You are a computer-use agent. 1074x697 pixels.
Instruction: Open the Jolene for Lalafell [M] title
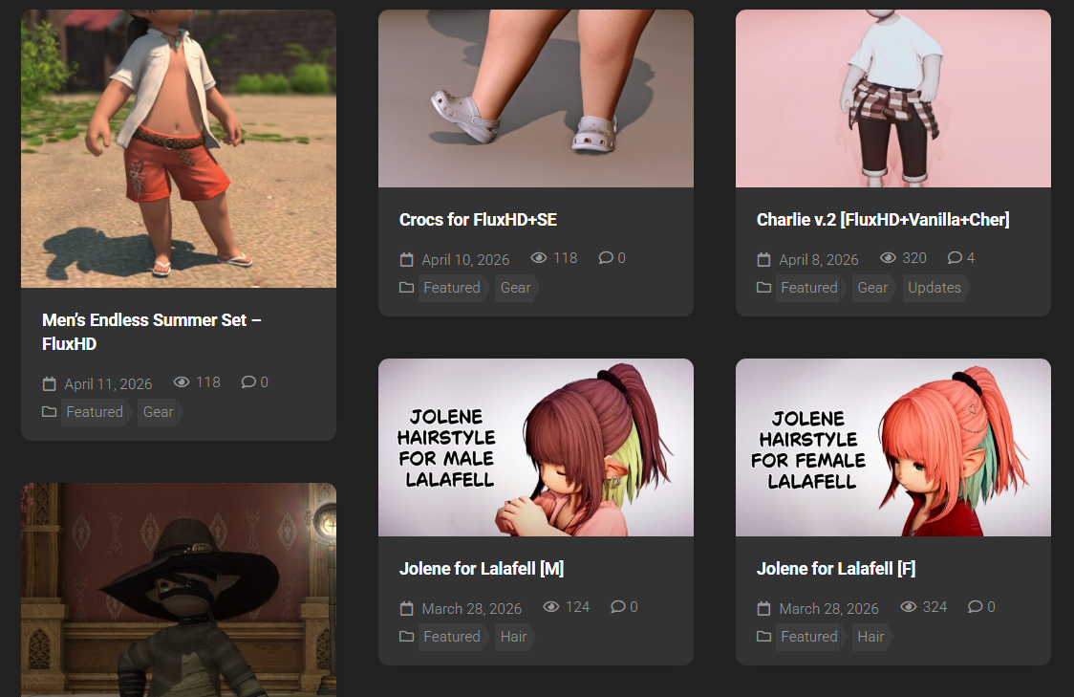[x=482, y=568]
